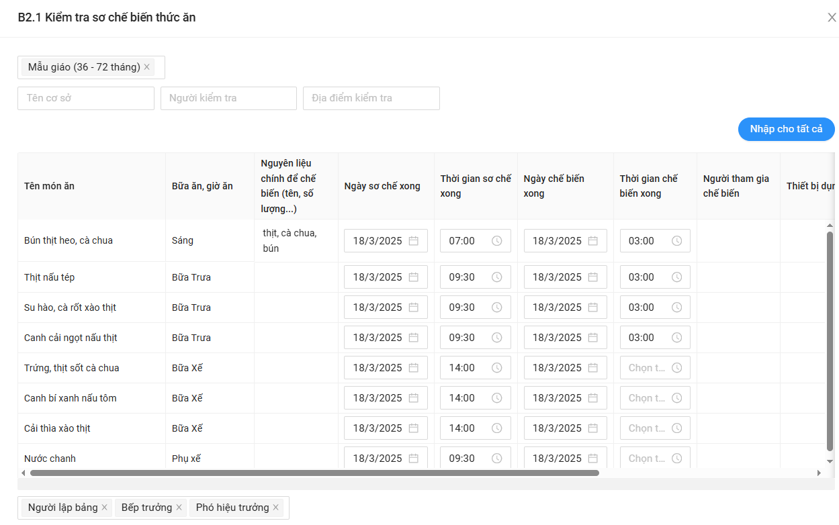
Task: Click the horizontal scrollbar under the table
Action: coord(314,473)
